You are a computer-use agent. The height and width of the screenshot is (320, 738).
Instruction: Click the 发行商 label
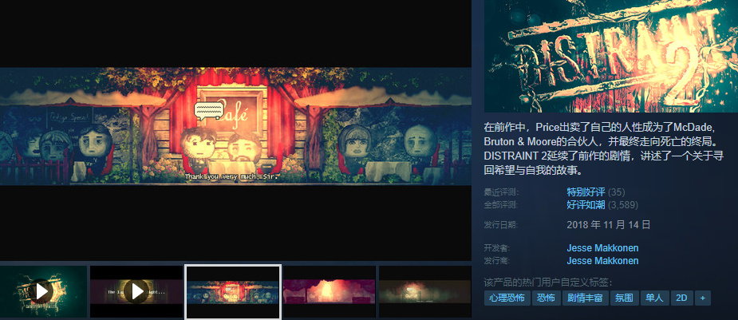pos(497,261)
